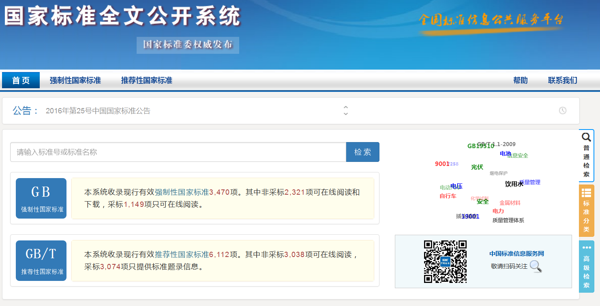Open the 强制性国家标准 menu item

pyautogui.click(x=75, y=80)
